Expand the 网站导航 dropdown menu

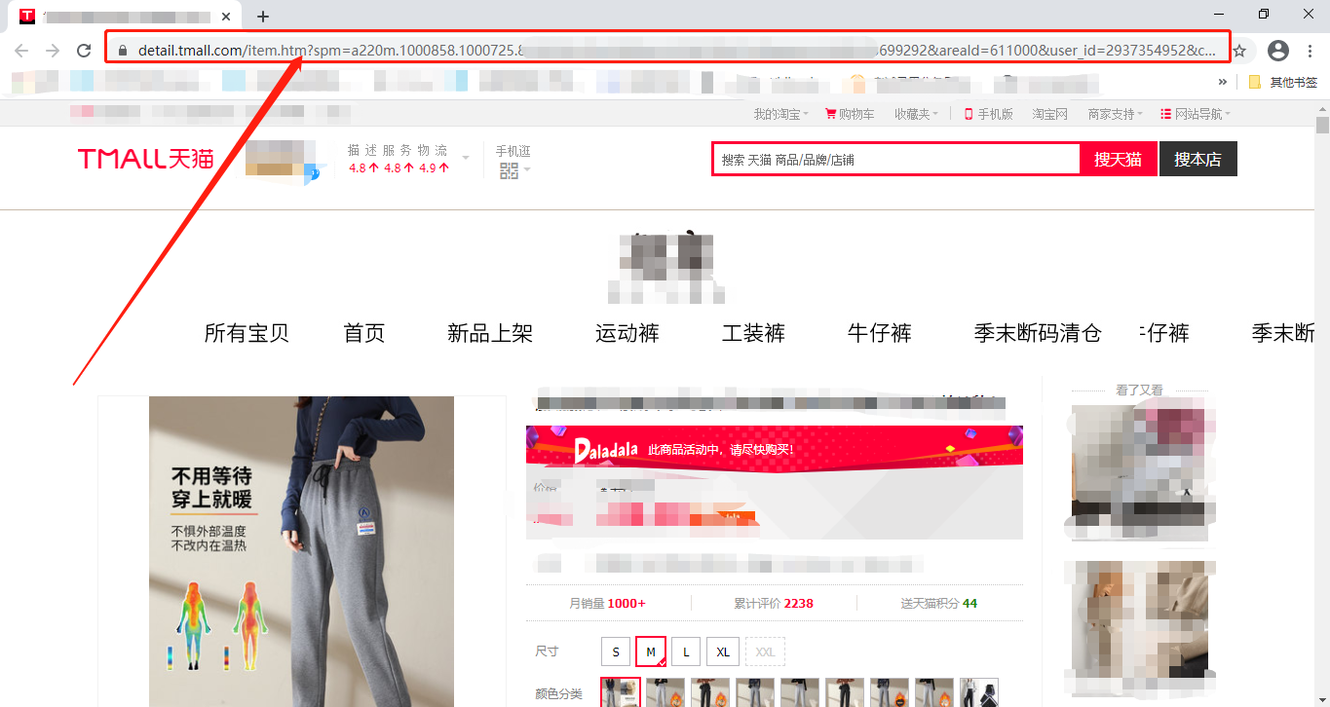point(1196,114)
